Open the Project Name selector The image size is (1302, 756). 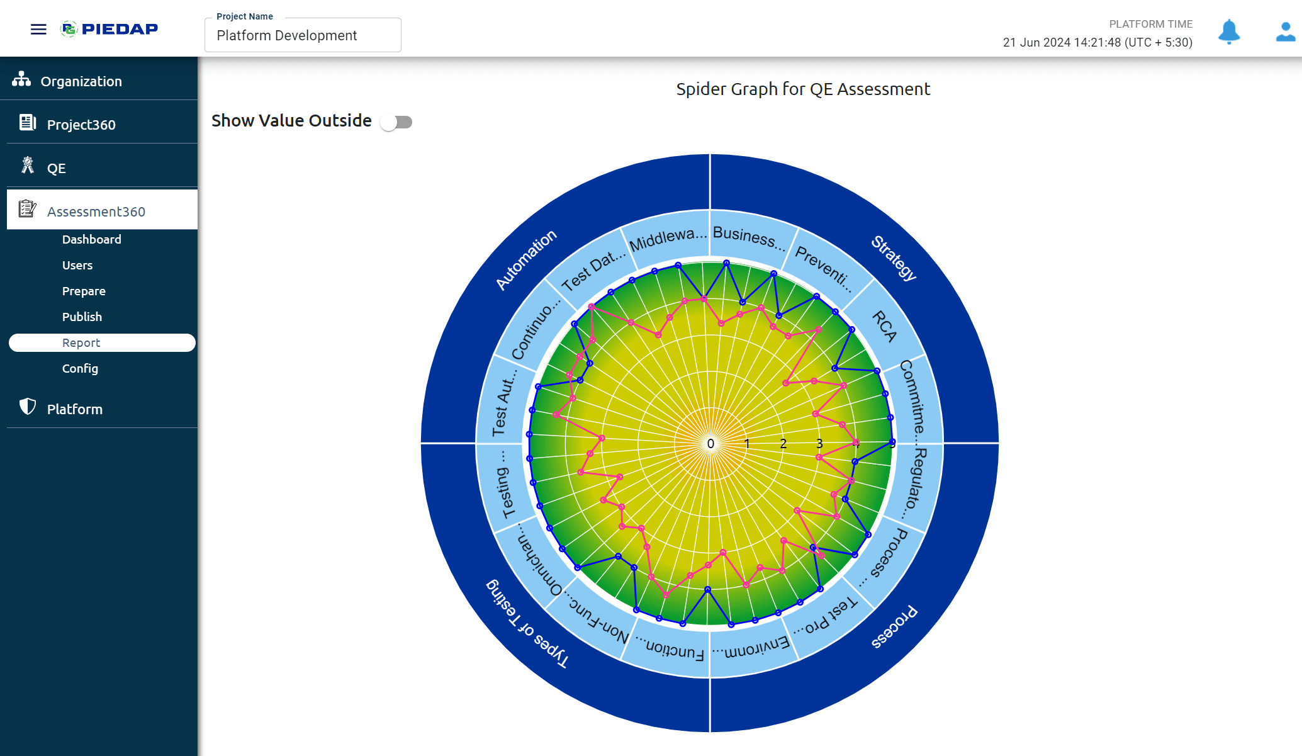point(303,35)
